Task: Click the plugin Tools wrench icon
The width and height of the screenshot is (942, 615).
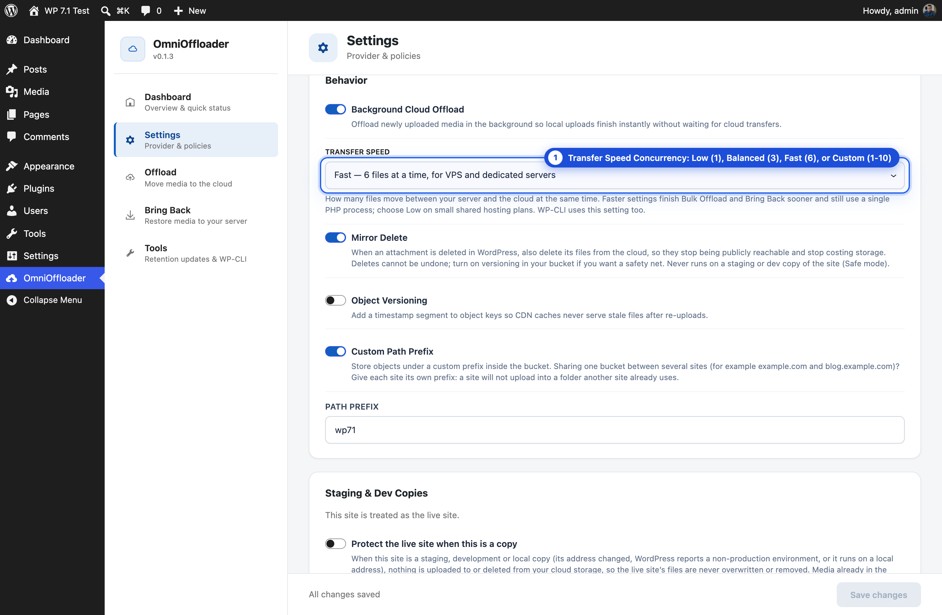Action: click(x=130, y=253)
